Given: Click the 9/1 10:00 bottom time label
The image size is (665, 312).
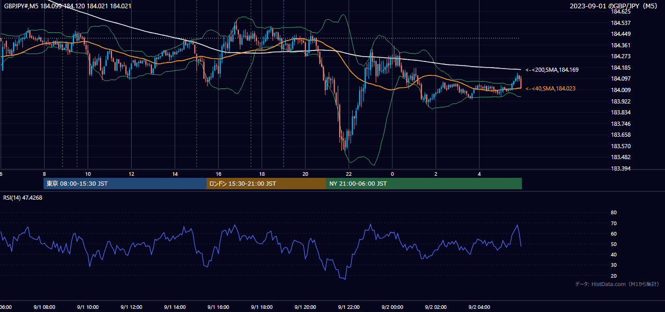Looking at the screenshot, I should point(88,307).
